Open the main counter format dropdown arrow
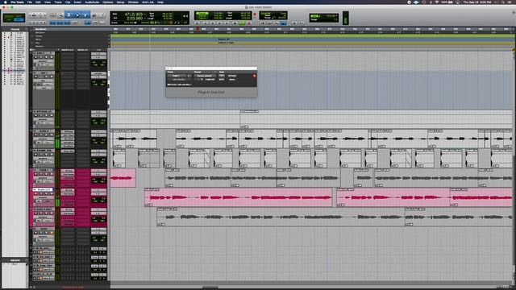 point(146,14)
